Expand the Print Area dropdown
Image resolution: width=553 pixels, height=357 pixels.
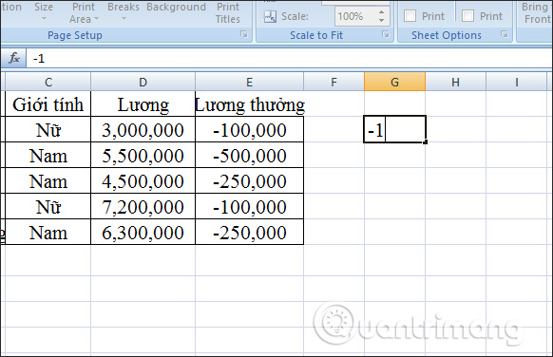[84, 12]
